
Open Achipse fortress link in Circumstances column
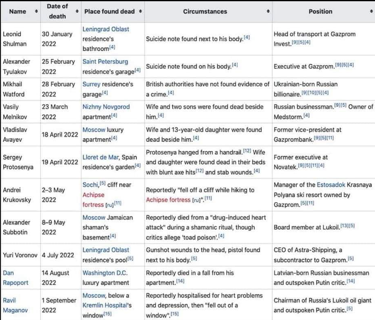(x=168, y=200)
